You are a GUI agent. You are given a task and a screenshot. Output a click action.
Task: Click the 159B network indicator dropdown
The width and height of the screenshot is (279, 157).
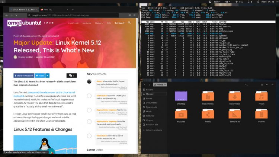217,1
